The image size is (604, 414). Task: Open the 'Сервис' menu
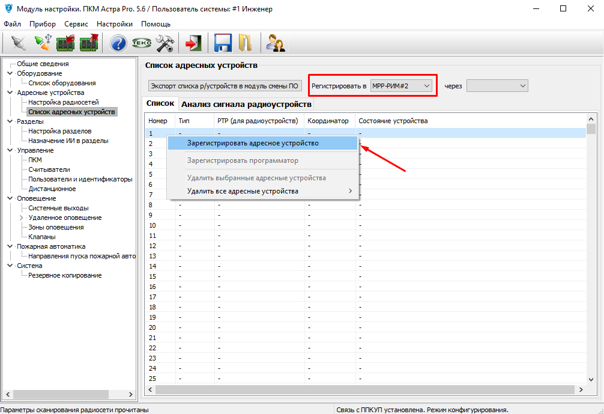[76, 24]
